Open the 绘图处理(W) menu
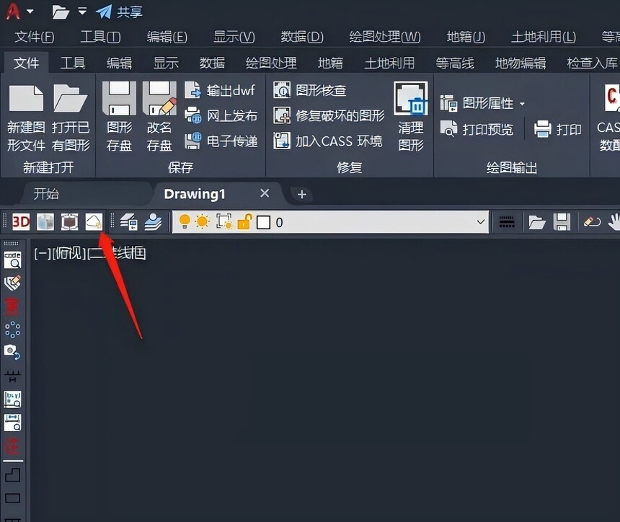Viewport: 620px width, 522px height. tap(385, 37)
